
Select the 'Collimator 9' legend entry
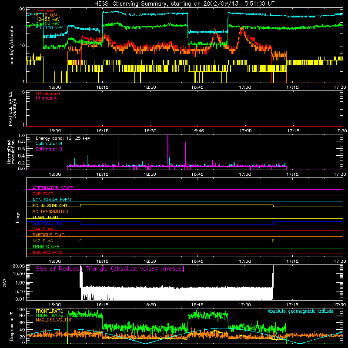[x=49, y=149]
